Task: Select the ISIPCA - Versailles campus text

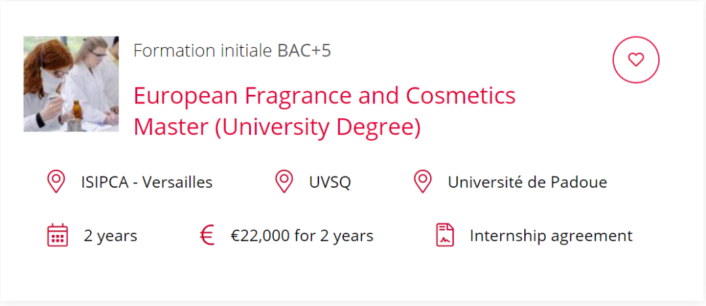Action: click(x=147, y=182)
